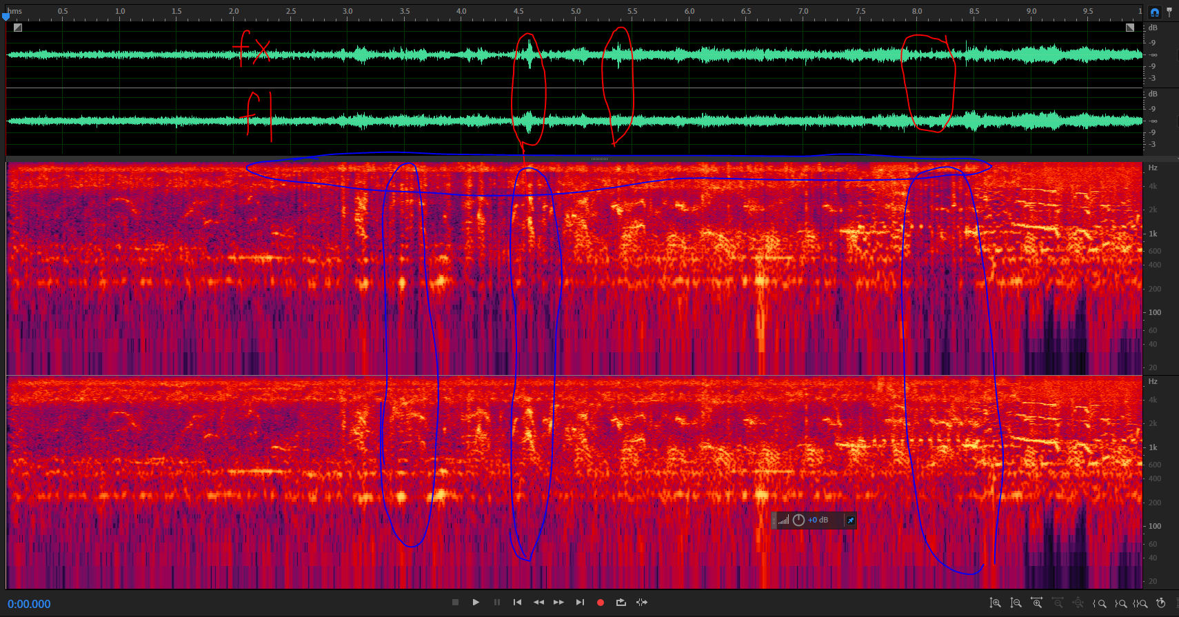Click the 0:00.000 timecode display
The image size is (1179, 617).
[29, 604]
